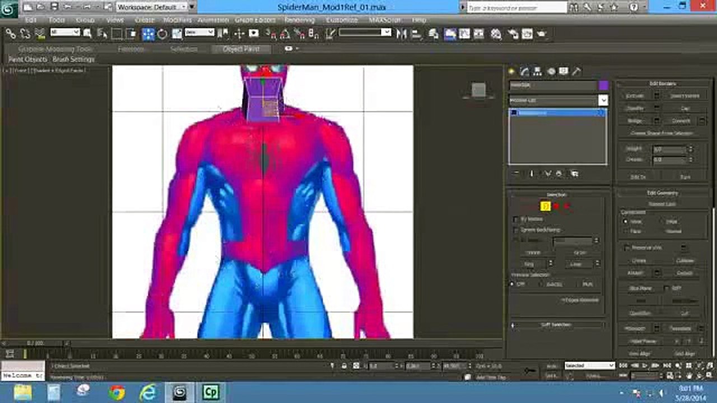Toggle the Snaps Toggle magnet icon
717x403 pixels.
[x=270, y=34]
